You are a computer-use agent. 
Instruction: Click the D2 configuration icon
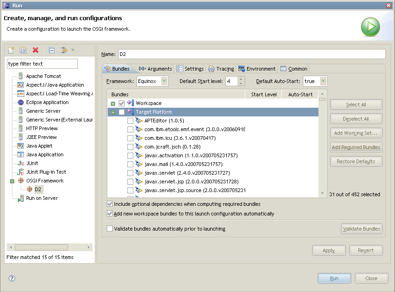tap(29, 189)
